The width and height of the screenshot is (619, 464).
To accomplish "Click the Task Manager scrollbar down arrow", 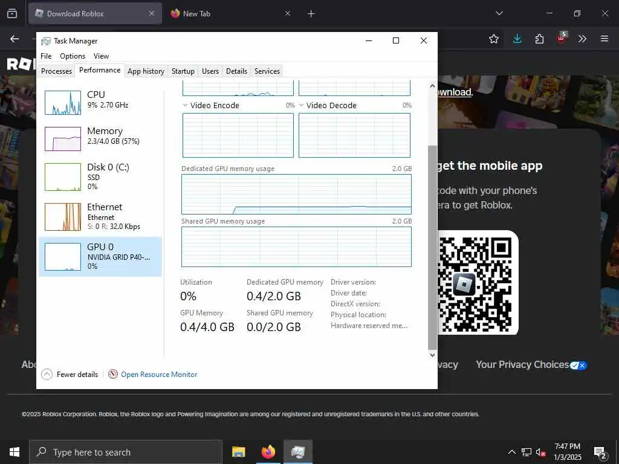I will pyautogui.click(x=432, y=355).
